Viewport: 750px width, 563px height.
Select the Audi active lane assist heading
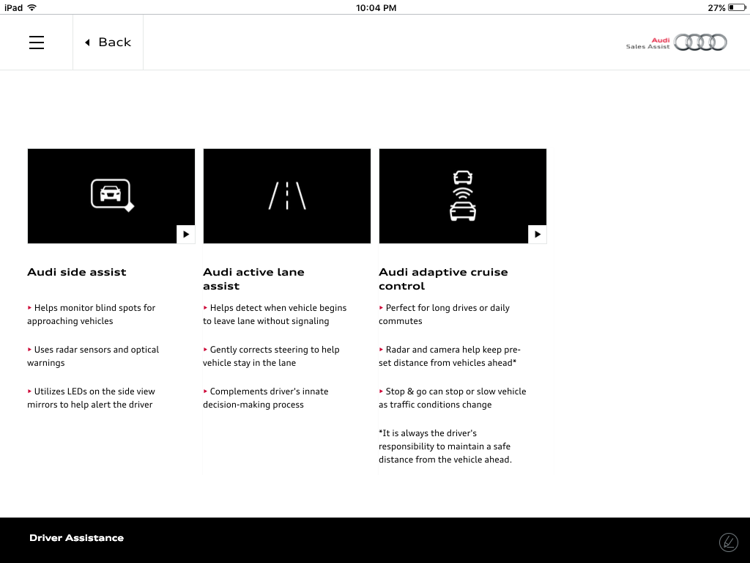(253, 279)
